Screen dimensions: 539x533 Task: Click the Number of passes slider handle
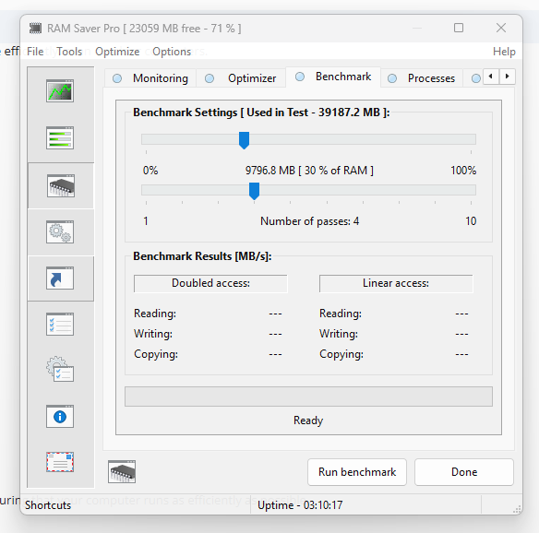pos(254,191)
